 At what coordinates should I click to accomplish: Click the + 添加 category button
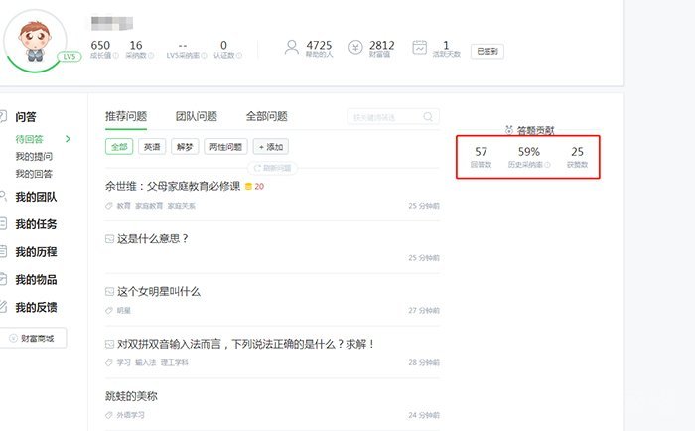click(271, 147)
